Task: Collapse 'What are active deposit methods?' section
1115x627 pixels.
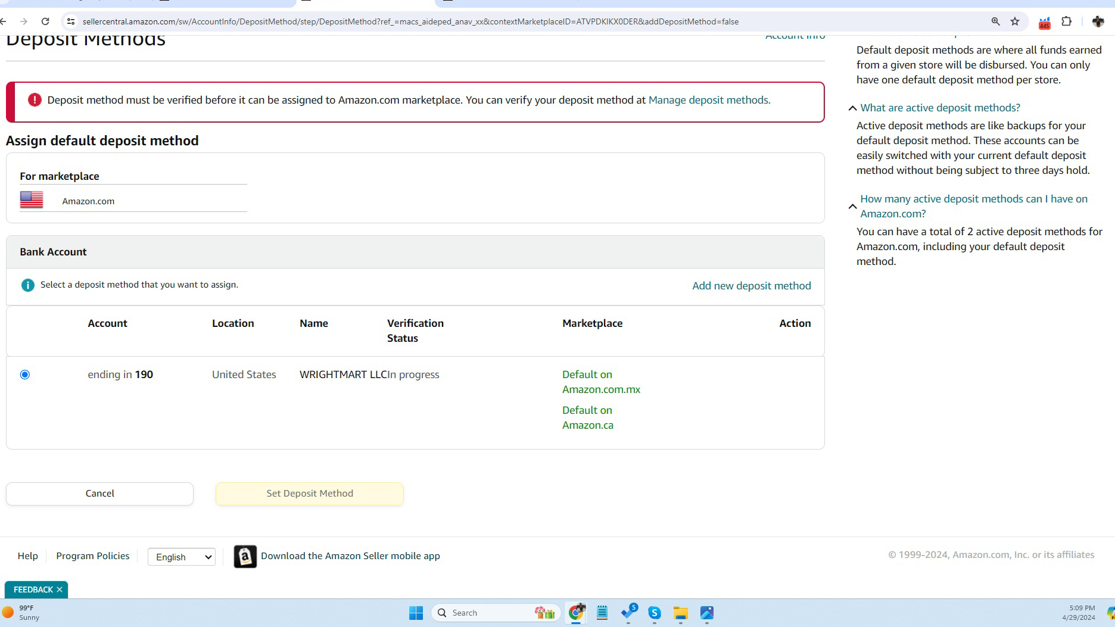Action: 853,108
